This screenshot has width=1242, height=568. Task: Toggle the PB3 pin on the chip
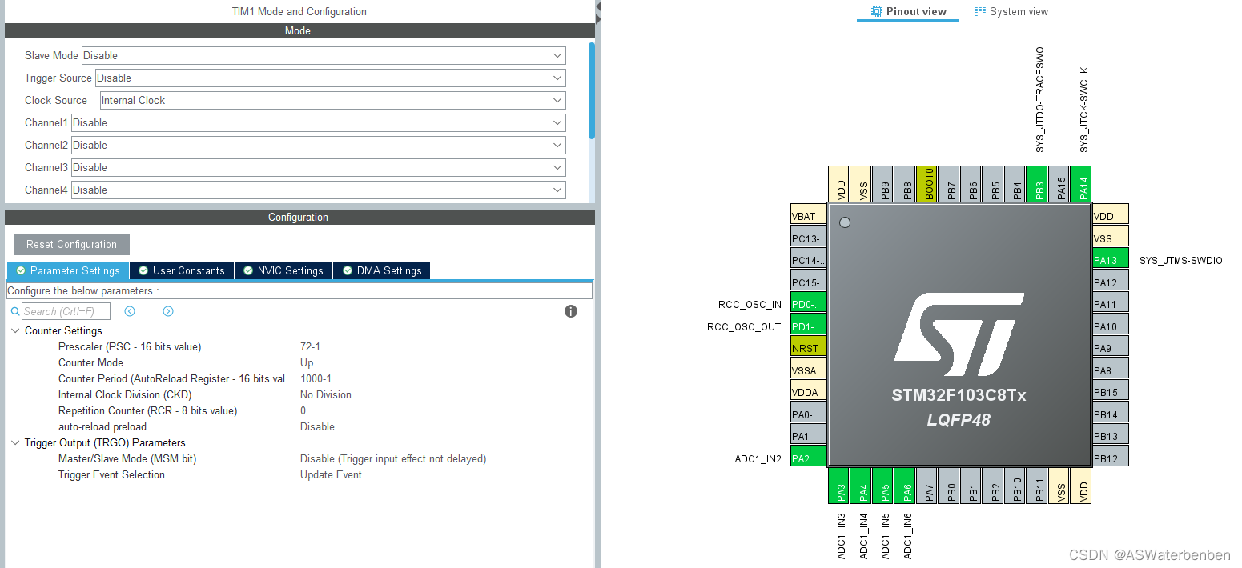tap(1038, 183)
